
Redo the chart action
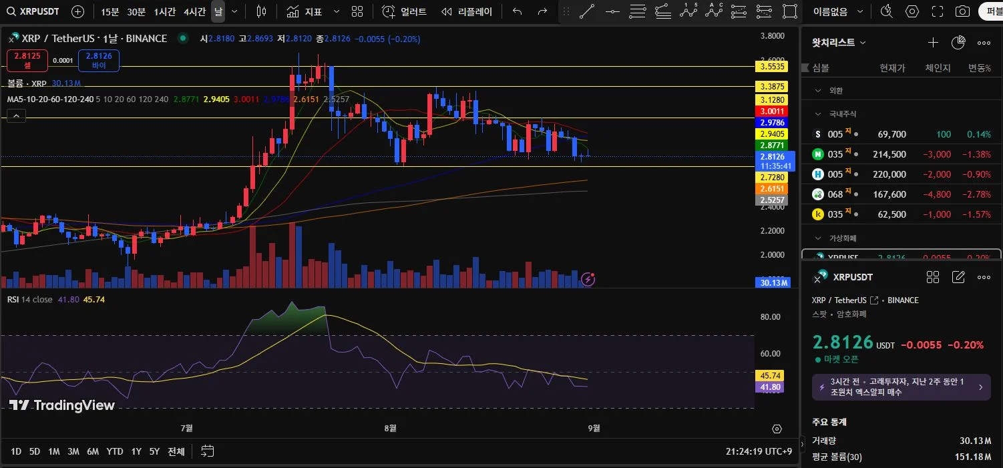point(542,11)
